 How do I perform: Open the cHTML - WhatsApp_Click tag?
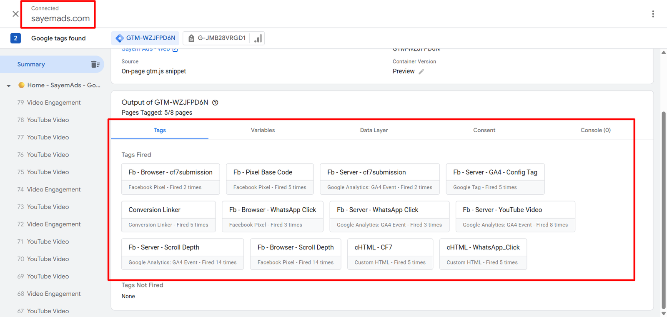click(483, 254)
